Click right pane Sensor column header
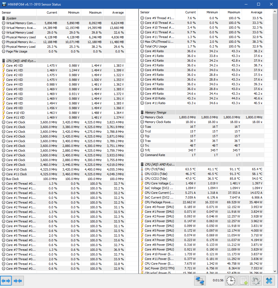 pos(157,12)
